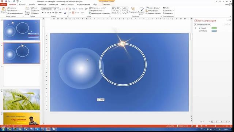Viewport: 234px width, 132px height.
Task: Justify text in paragraph group
Action: coord(78,12)
